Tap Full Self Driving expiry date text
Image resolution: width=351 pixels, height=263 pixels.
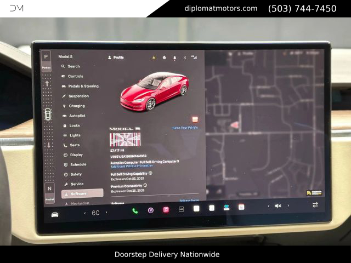click(x=128, y=179)
